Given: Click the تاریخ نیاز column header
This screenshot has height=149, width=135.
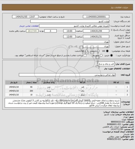Looking at the screenshot, I should [14, 82].
